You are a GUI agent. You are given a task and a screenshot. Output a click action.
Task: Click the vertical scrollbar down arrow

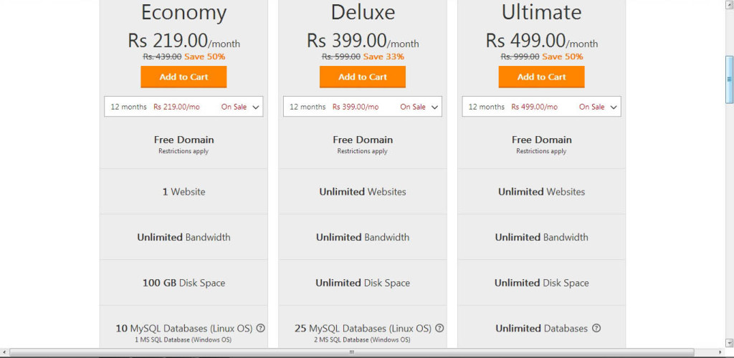pyautogui.click(x=729, y=342)
